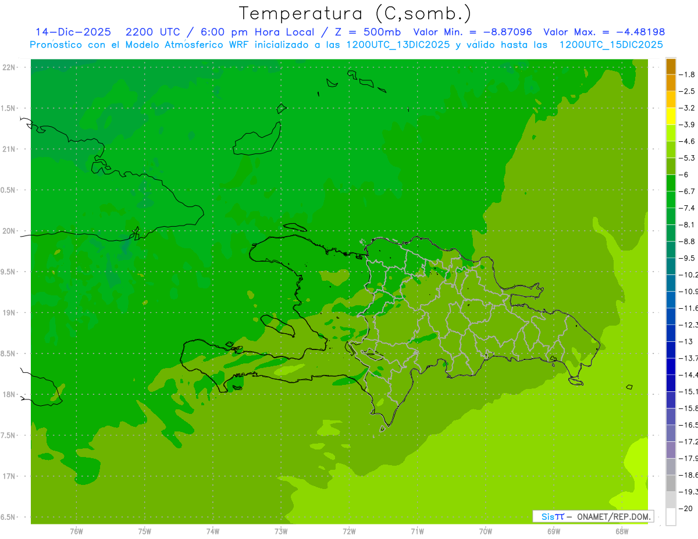This screenshot has height=539, width=698.
Task: Select the "1200UTC_15DIC2025" valid-until time
Action: [611, 45]
